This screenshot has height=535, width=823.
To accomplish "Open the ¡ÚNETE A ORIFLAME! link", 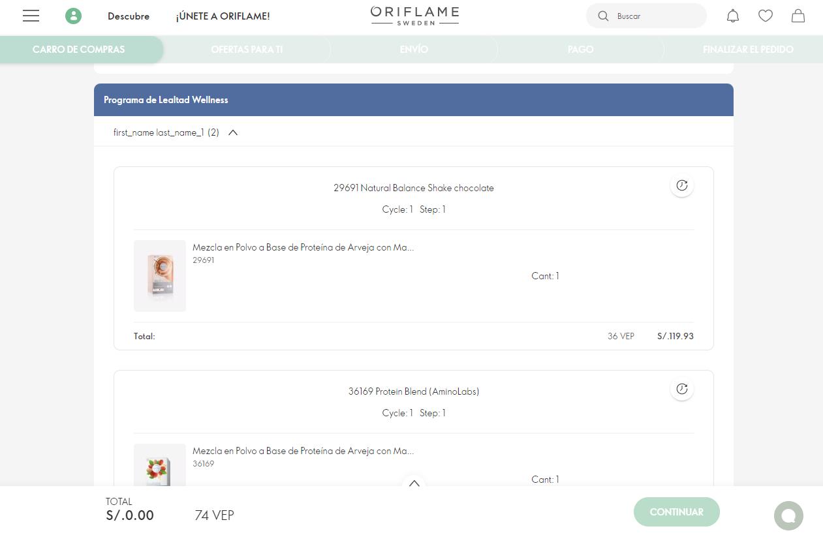I will (x=223, y=16).
